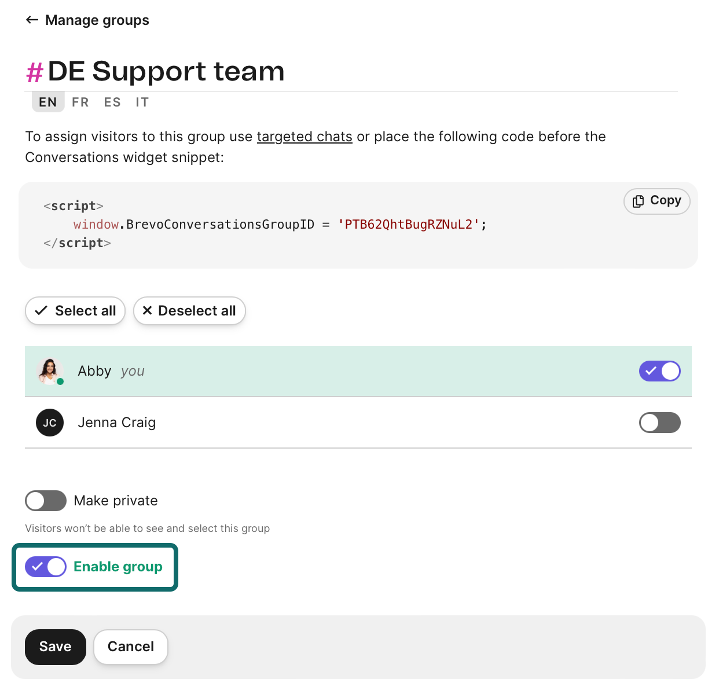Open the ES language tab

tap(112, 102)
